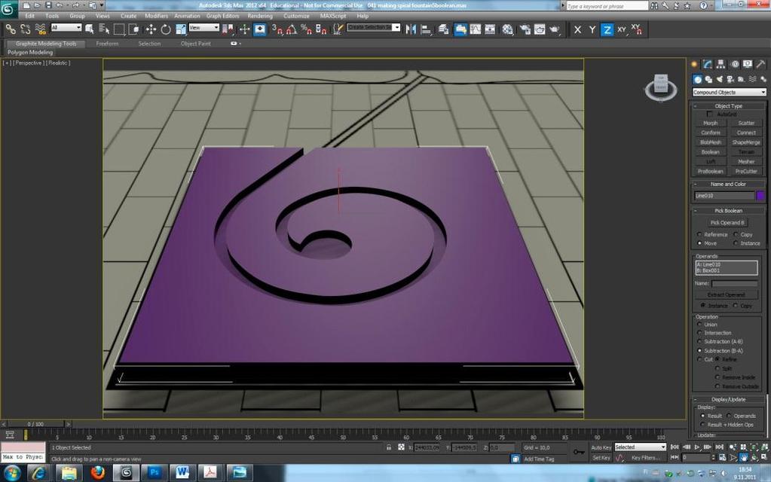The width and height of the screenshot is (771, 482).
Task: Open the MAXScript menu
Action: [x=333, y=16]
